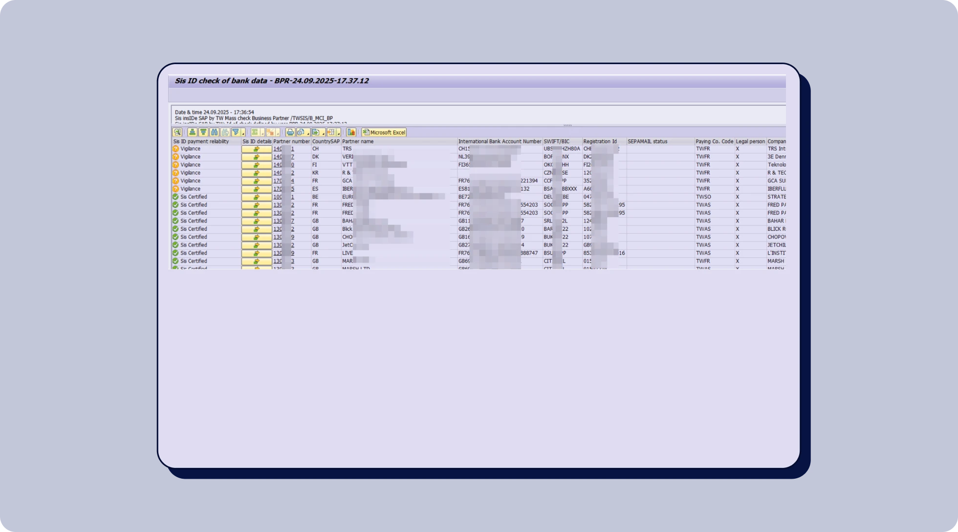The width and height of the screenshot is (958, 532).
Task: Click the Subtotals percentage icon
Action: click(x=270, y=132)
